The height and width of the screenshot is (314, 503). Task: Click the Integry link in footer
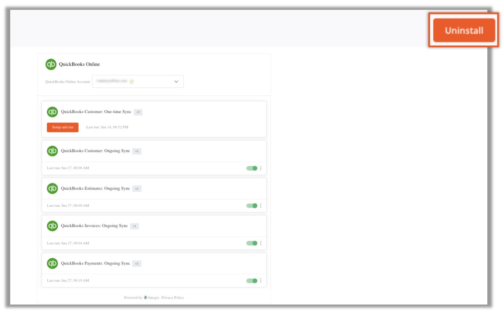[153, 298]
